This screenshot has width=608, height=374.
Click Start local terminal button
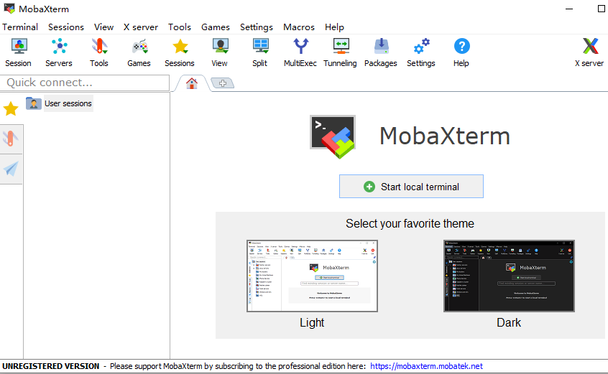pos(411,186)
